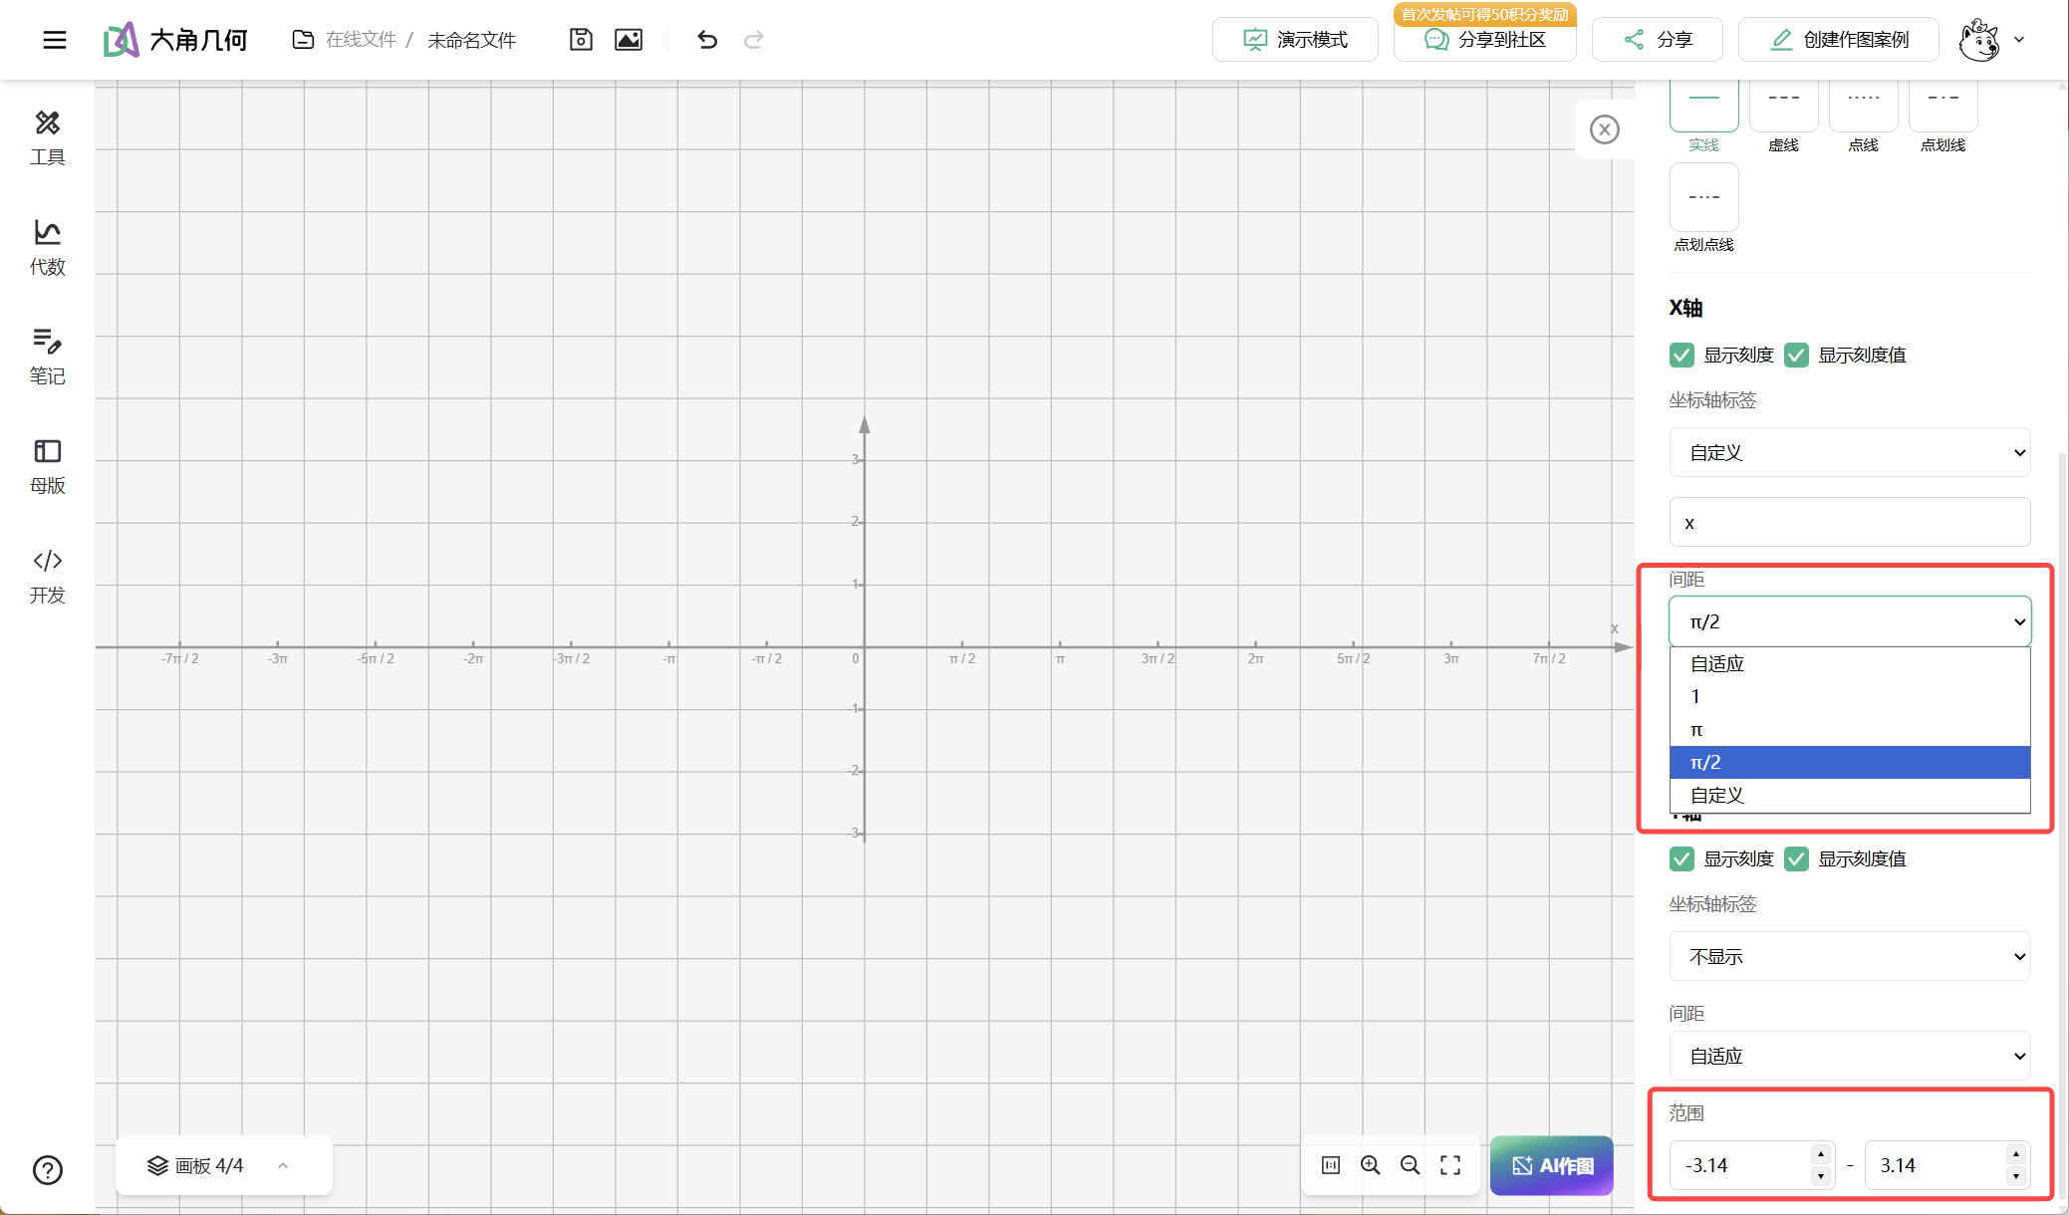Click the 演示模式 button
This screenshot has height=1215, width=2069.
click(1295, 40)
